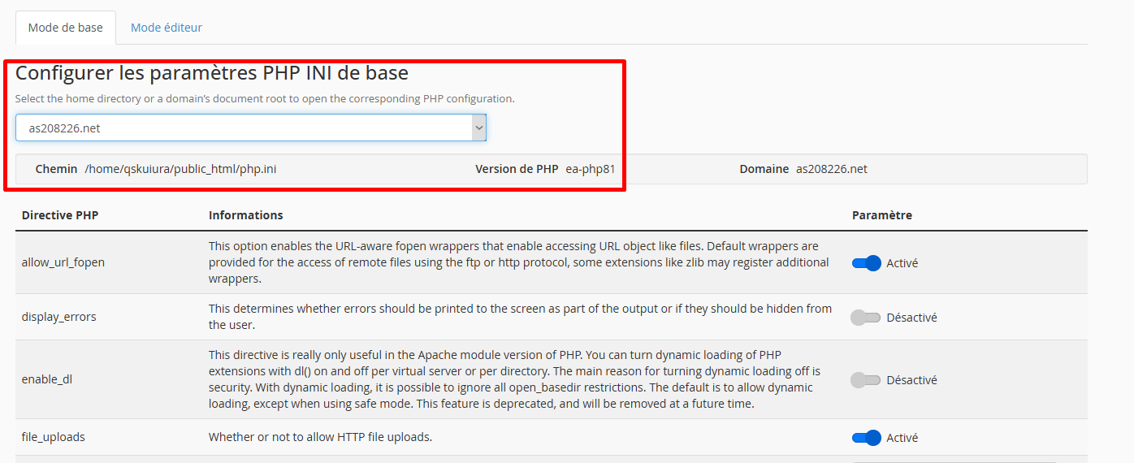
Task: Click the Configurer les paramètres PHP heading
Action: [212, 73]
